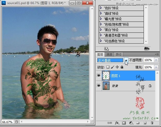Viewport: 161px width, 127px height.
Task: Expand the "通道混和器"预设 group
Action: coord(101,35)
